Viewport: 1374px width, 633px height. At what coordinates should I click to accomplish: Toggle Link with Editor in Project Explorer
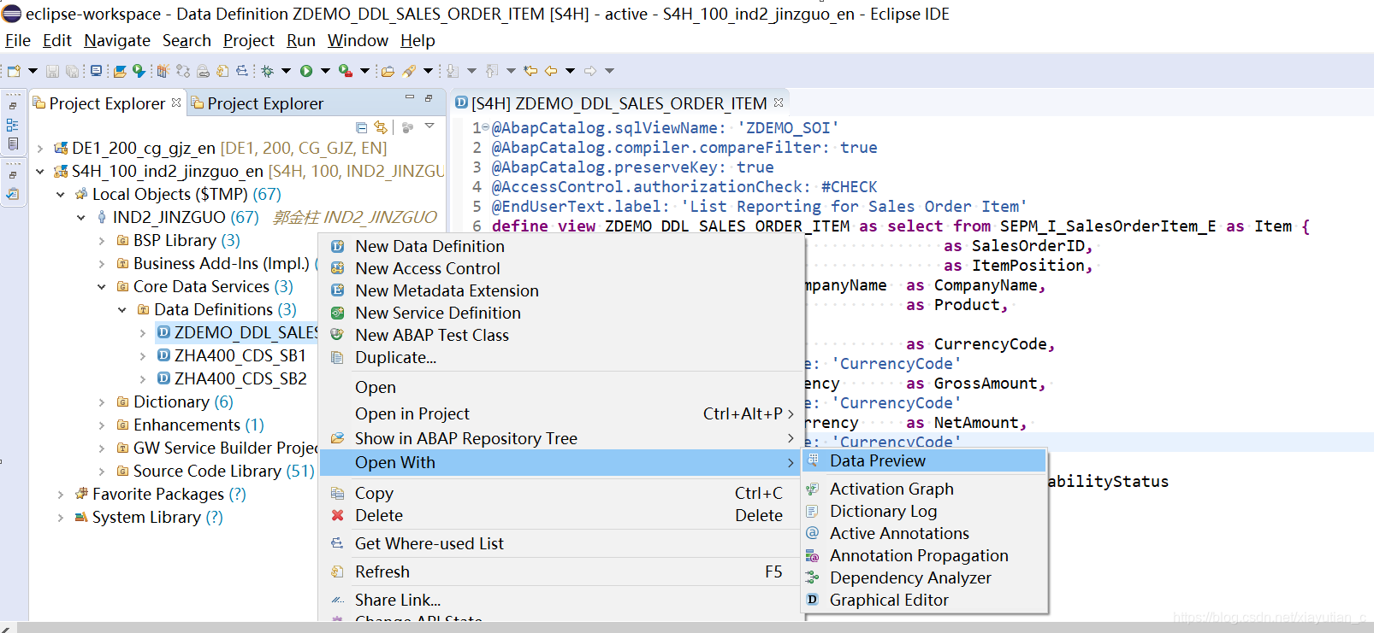pyautogui.click(x=381, y=127)
